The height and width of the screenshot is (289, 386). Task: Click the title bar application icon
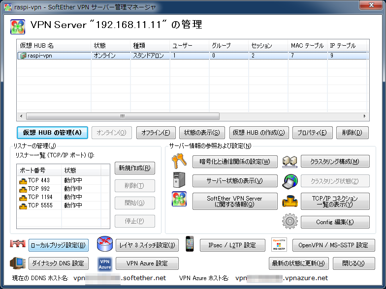(x=8, y=7)
